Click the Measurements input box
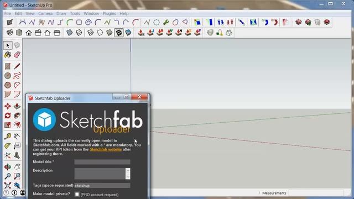Viewport: 354px width, 199px height. [316, 193]
